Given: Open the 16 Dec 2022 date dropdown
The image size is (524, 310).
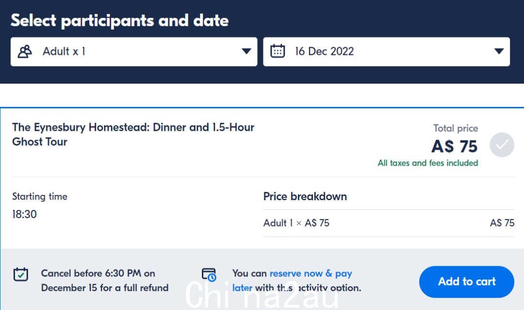Looking at the screenshot, I should [x=386, y=52].
